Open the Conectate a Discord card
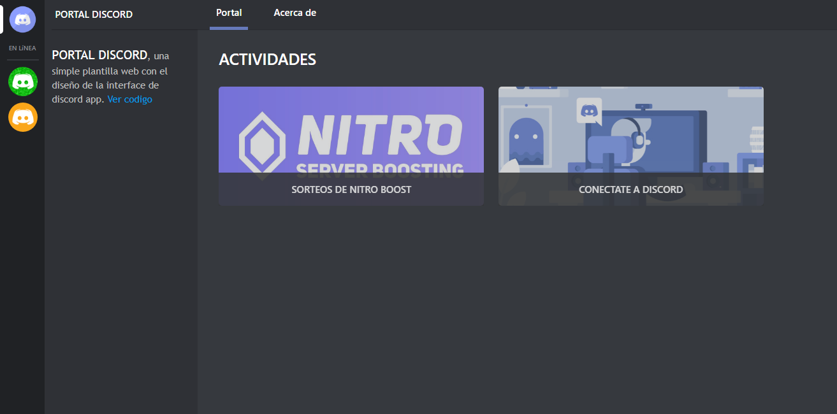The height and width of the screenshot is (414, 837). pos(631,146)
